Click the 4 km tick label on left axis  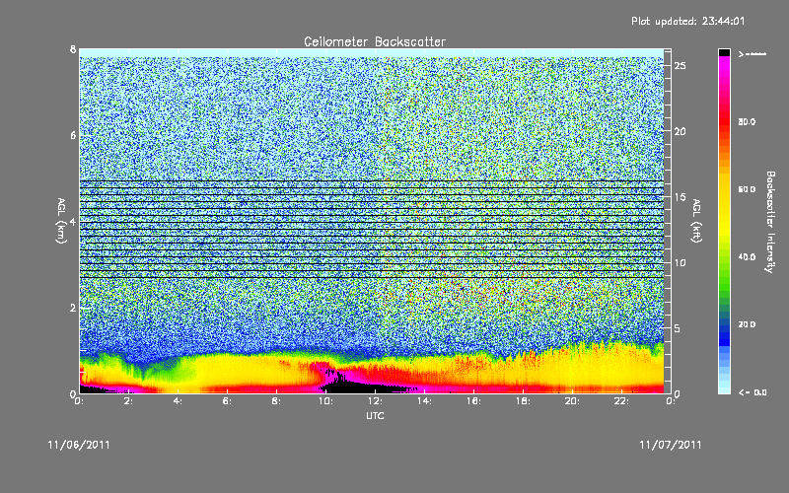click(73, 221)
